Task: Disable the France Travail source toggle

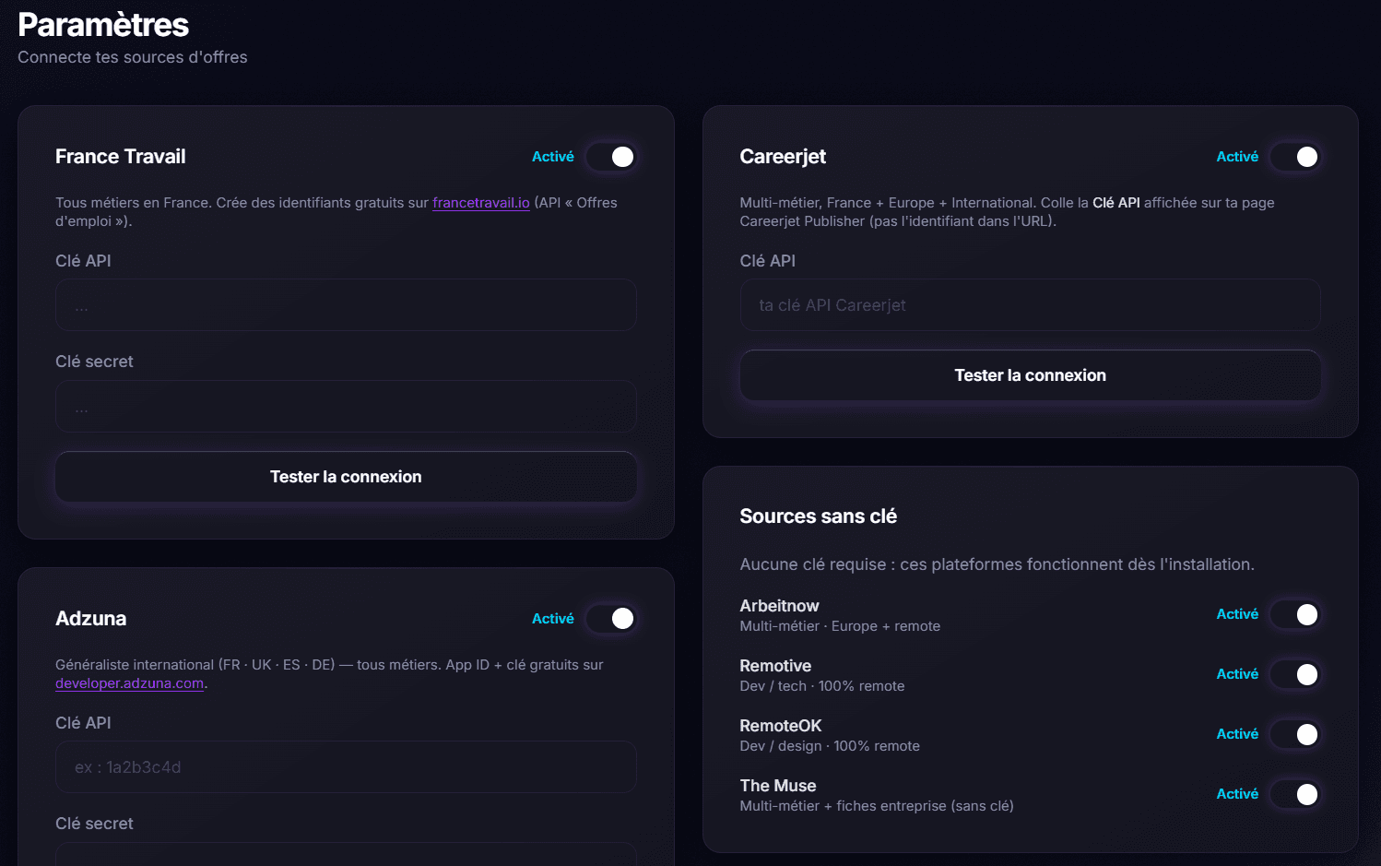Action: pos(611,157)
